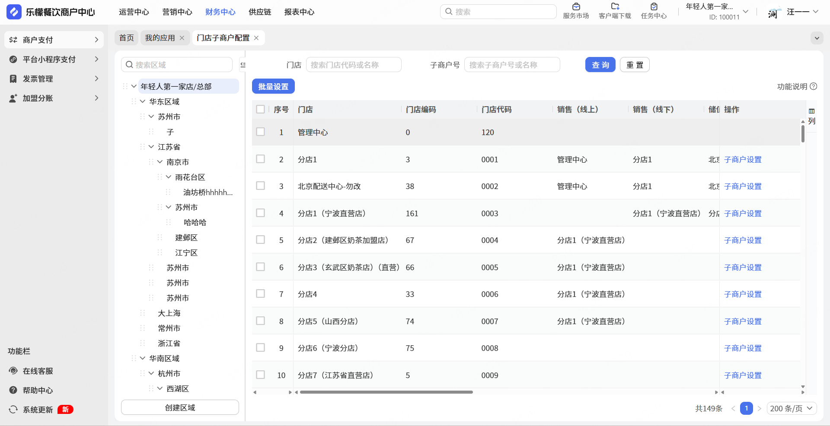Image resolution: width=830 pixels, height=426 pixels.
Task: Open the 200 条/页 page size dropdown
Action: pos(791,408)
